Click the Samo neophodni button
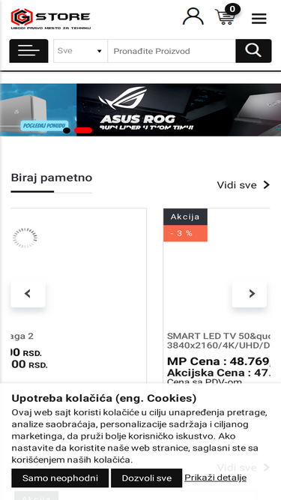The height and width of the screenshot is (500, 281). (x=60, y=478)
